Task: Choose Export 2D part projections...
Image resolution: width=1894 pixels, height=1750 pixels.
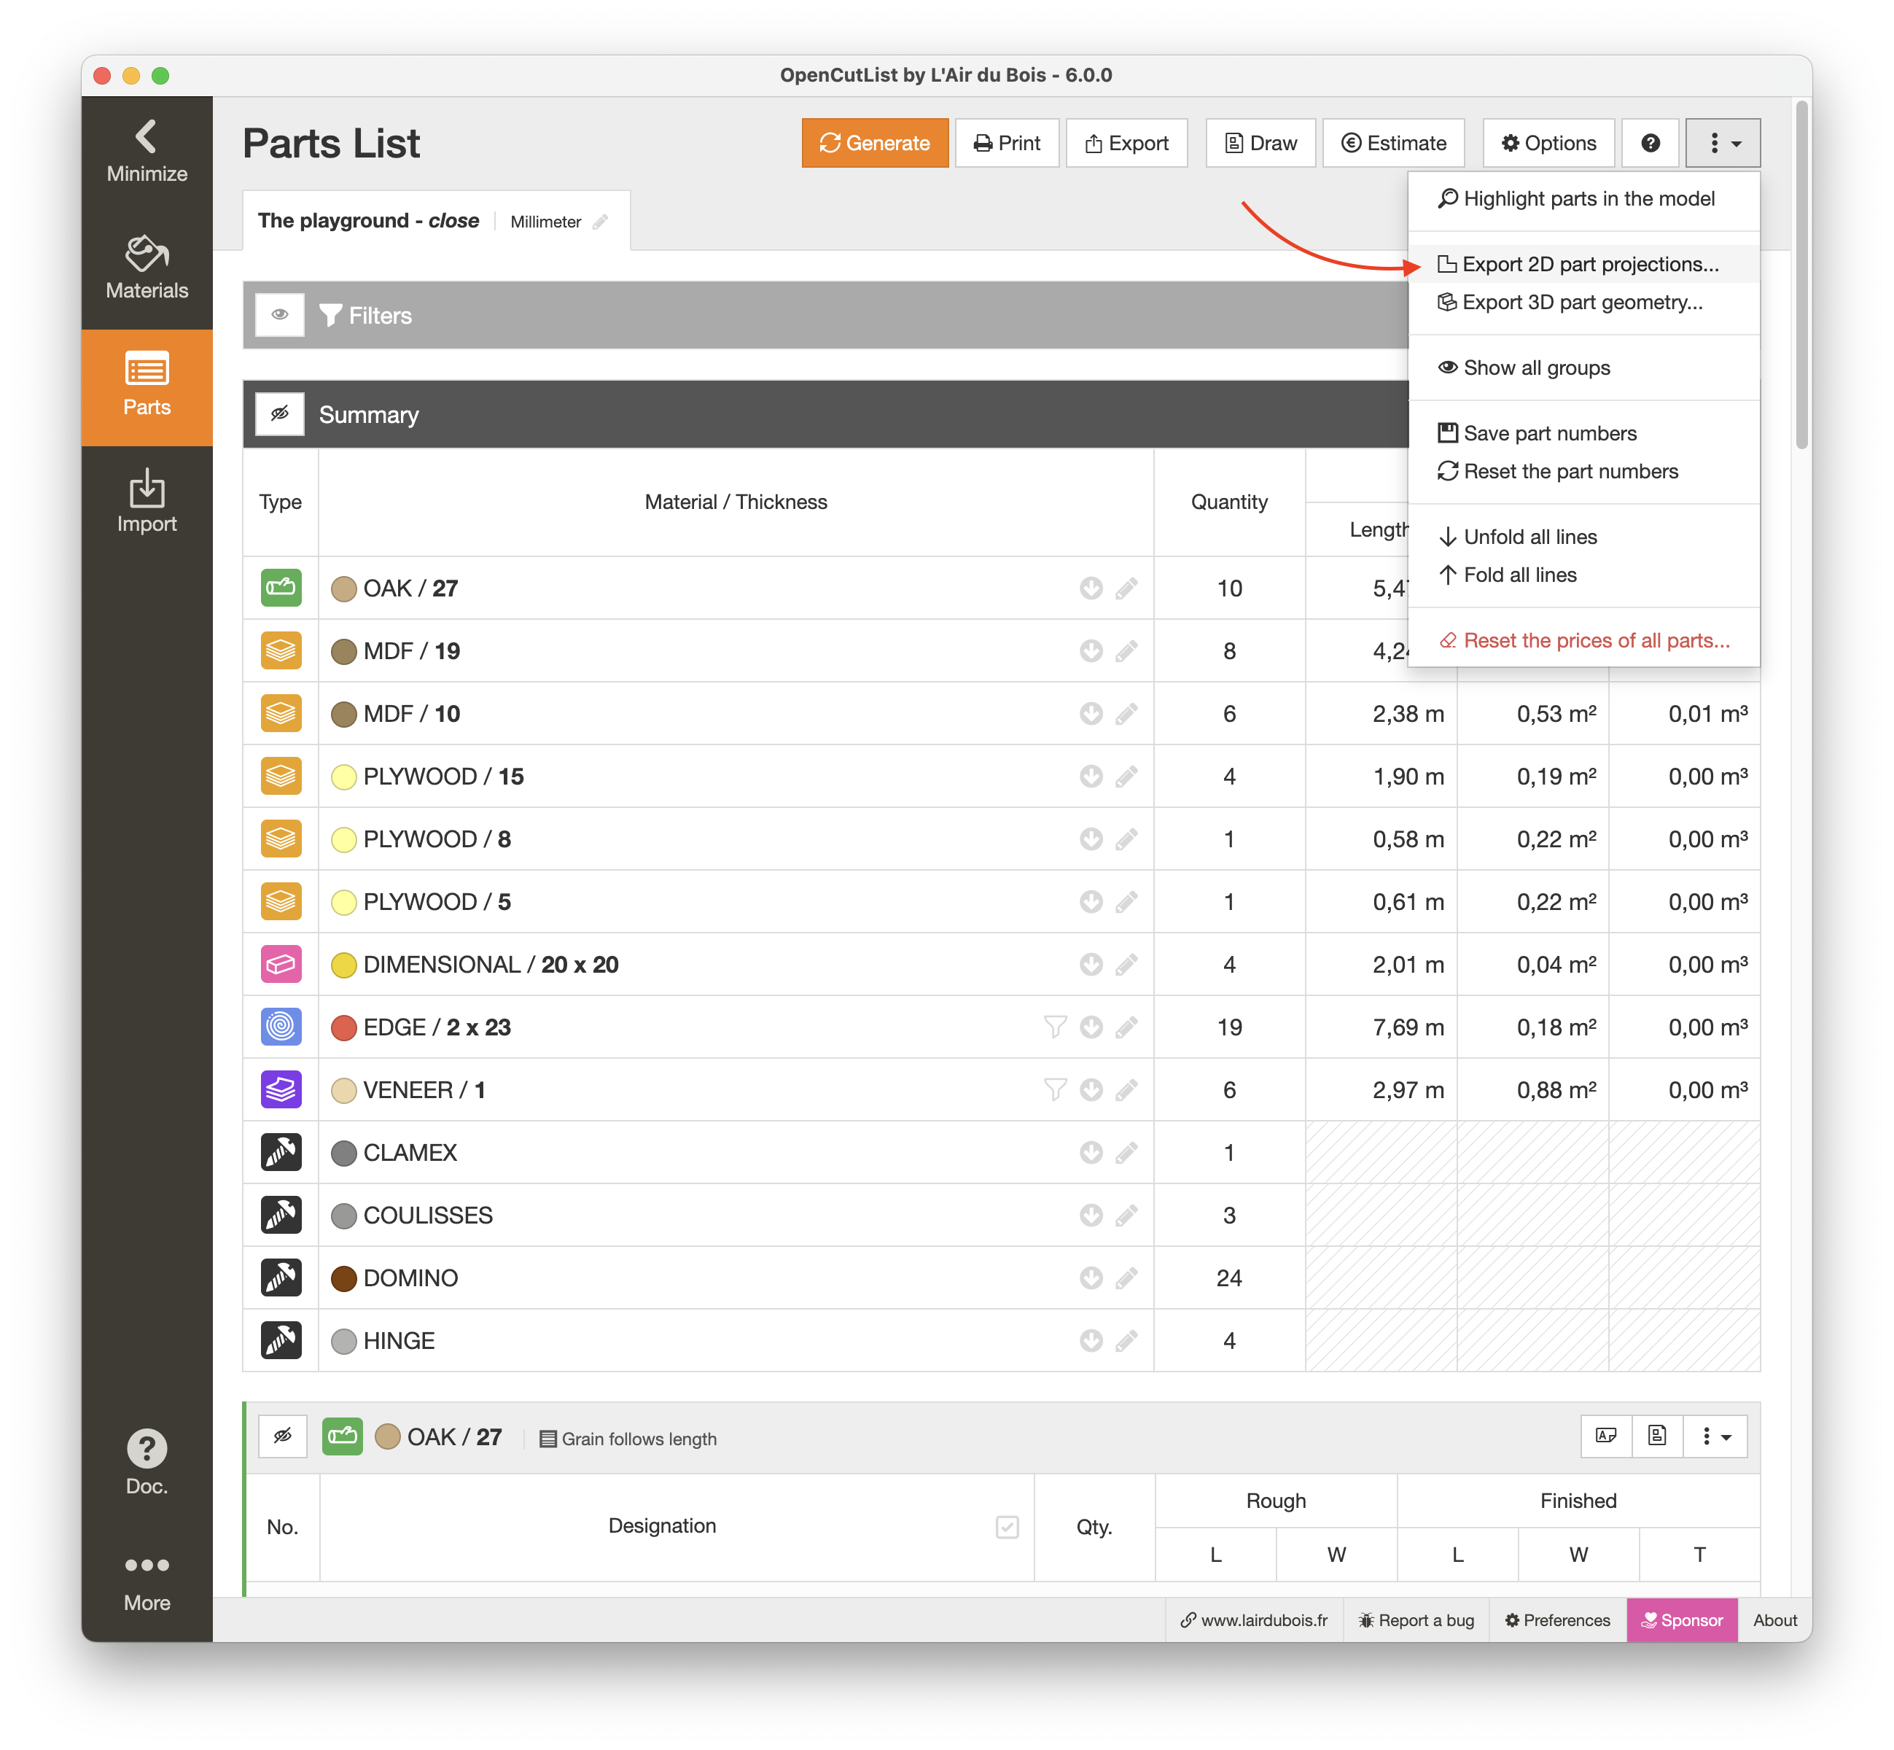Action: (1583, 264)
